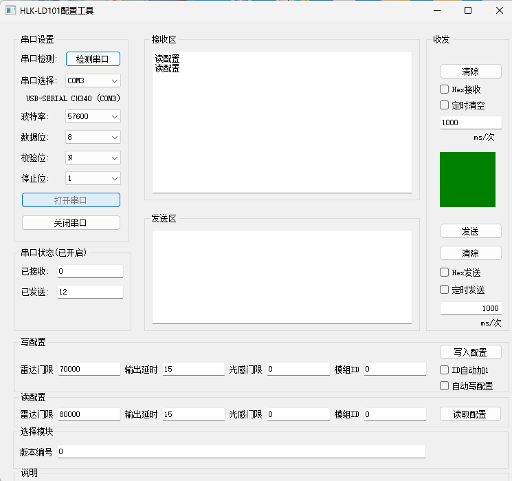Maximize the HLK-LD101 window
This screenshot has width=512, height=481.
pos(468,10)
